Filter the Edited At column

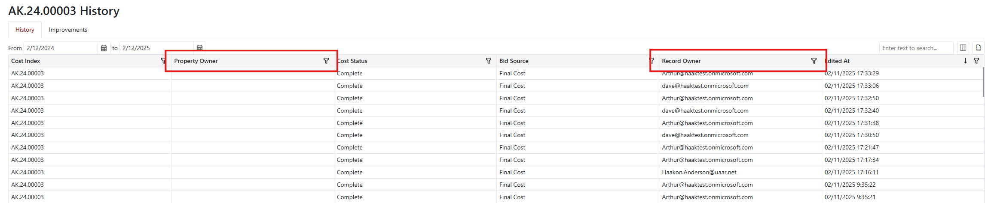click(976, 61)
